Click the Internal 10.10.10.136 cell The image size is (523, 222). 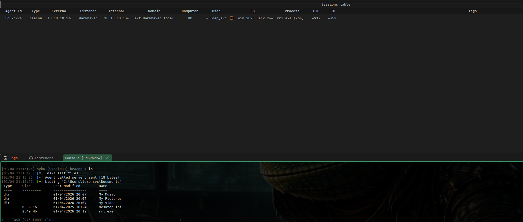(117, 18)
